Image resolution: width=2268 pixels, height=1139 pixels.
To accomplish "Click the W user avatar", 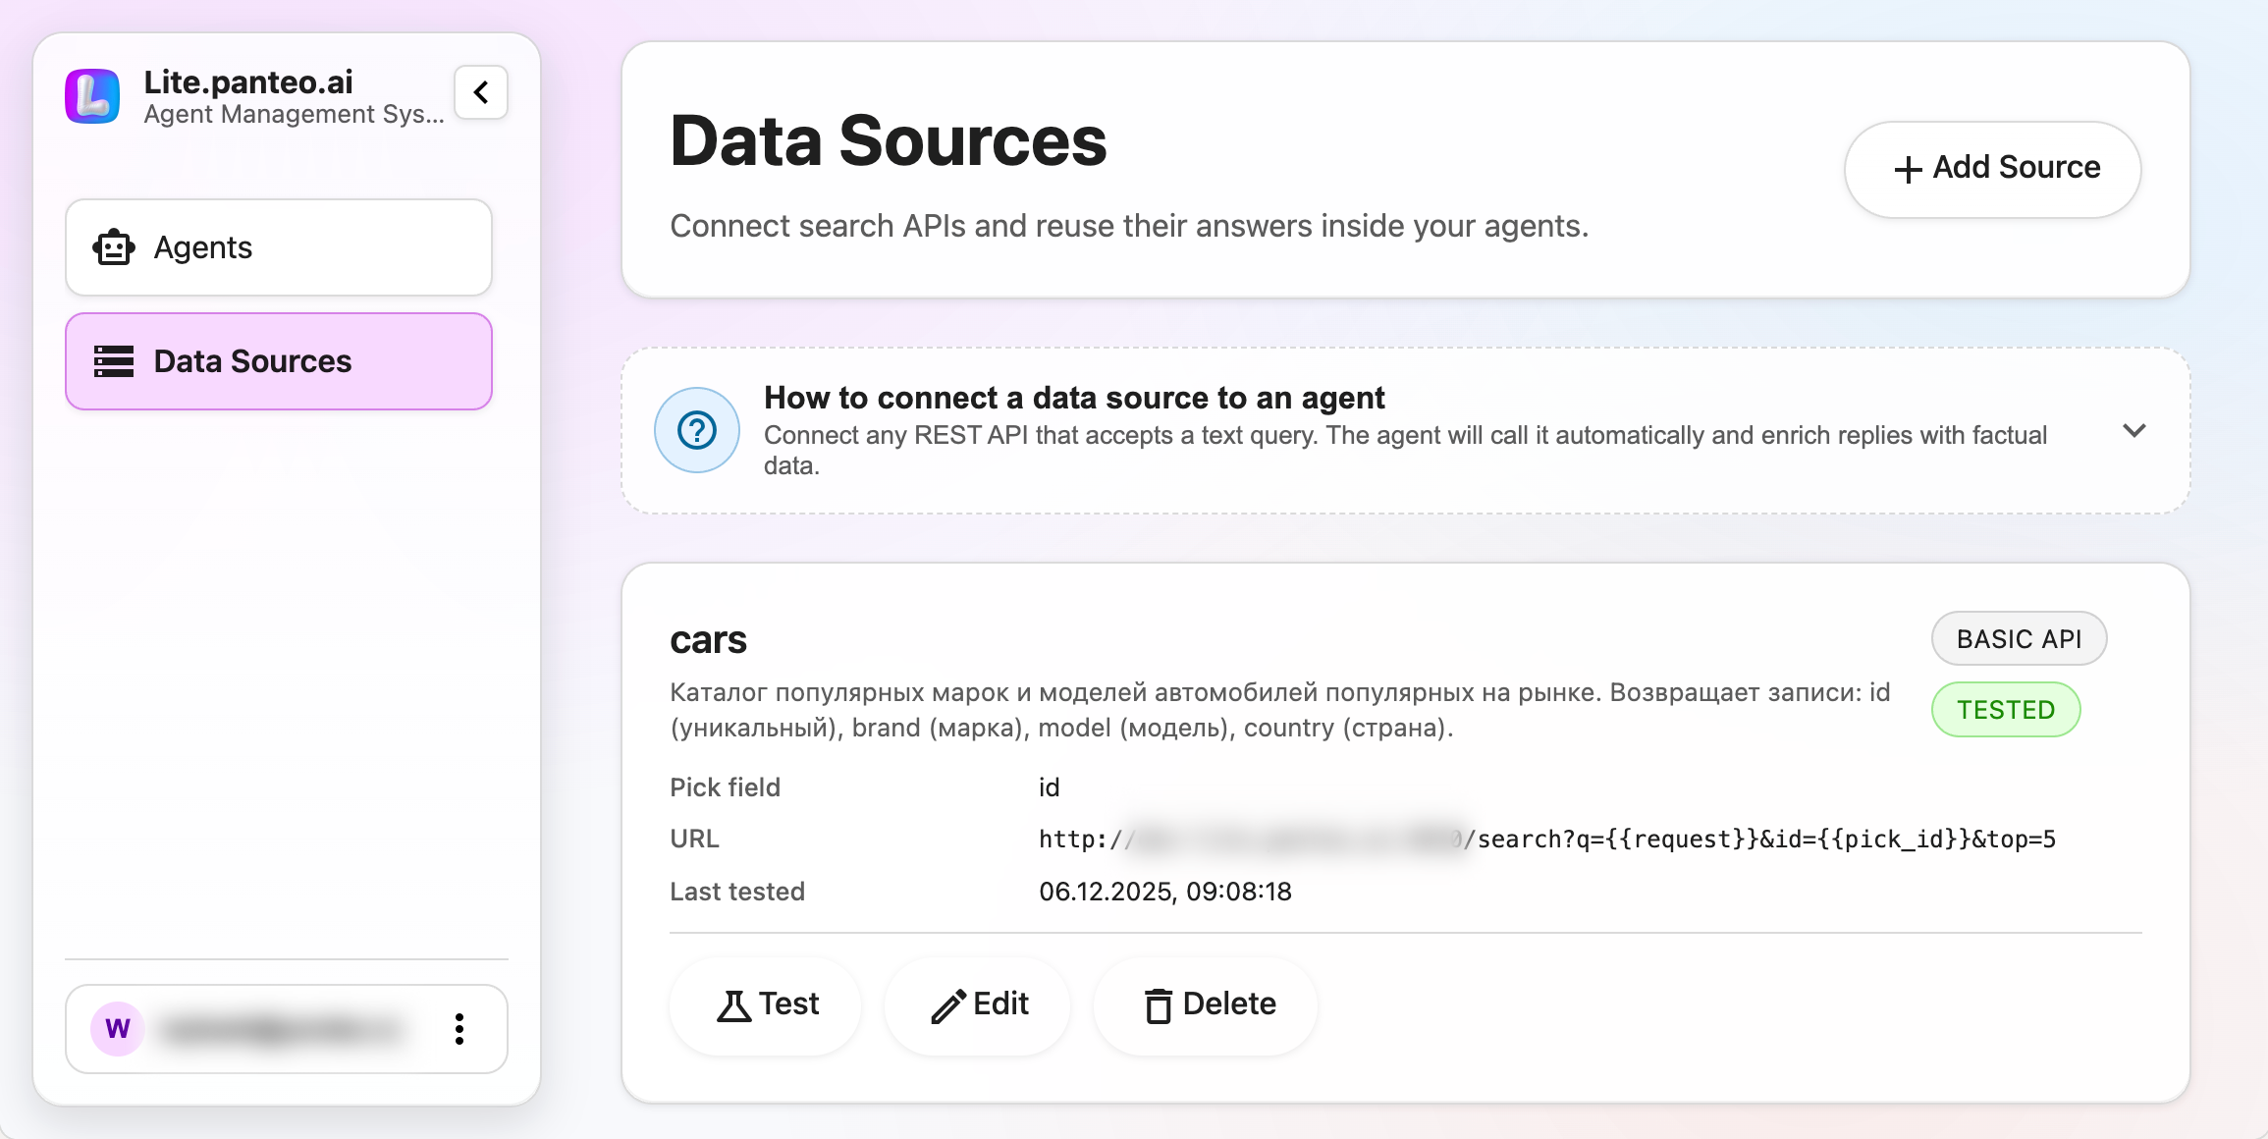I will pyautogui.click(x=118, y=1029).
